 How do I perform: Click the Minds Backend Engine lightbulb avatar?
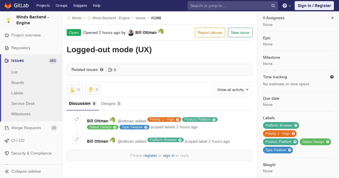pos(8,20)
